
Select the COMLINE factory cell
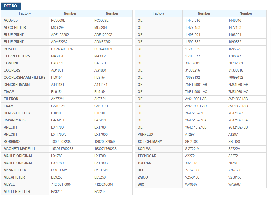(25, 63)
